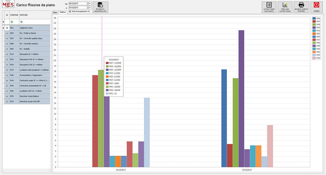Toggle the Solo Occupazione >0 checkbox
Screen dimensions: 326x175
coord(70,11)
